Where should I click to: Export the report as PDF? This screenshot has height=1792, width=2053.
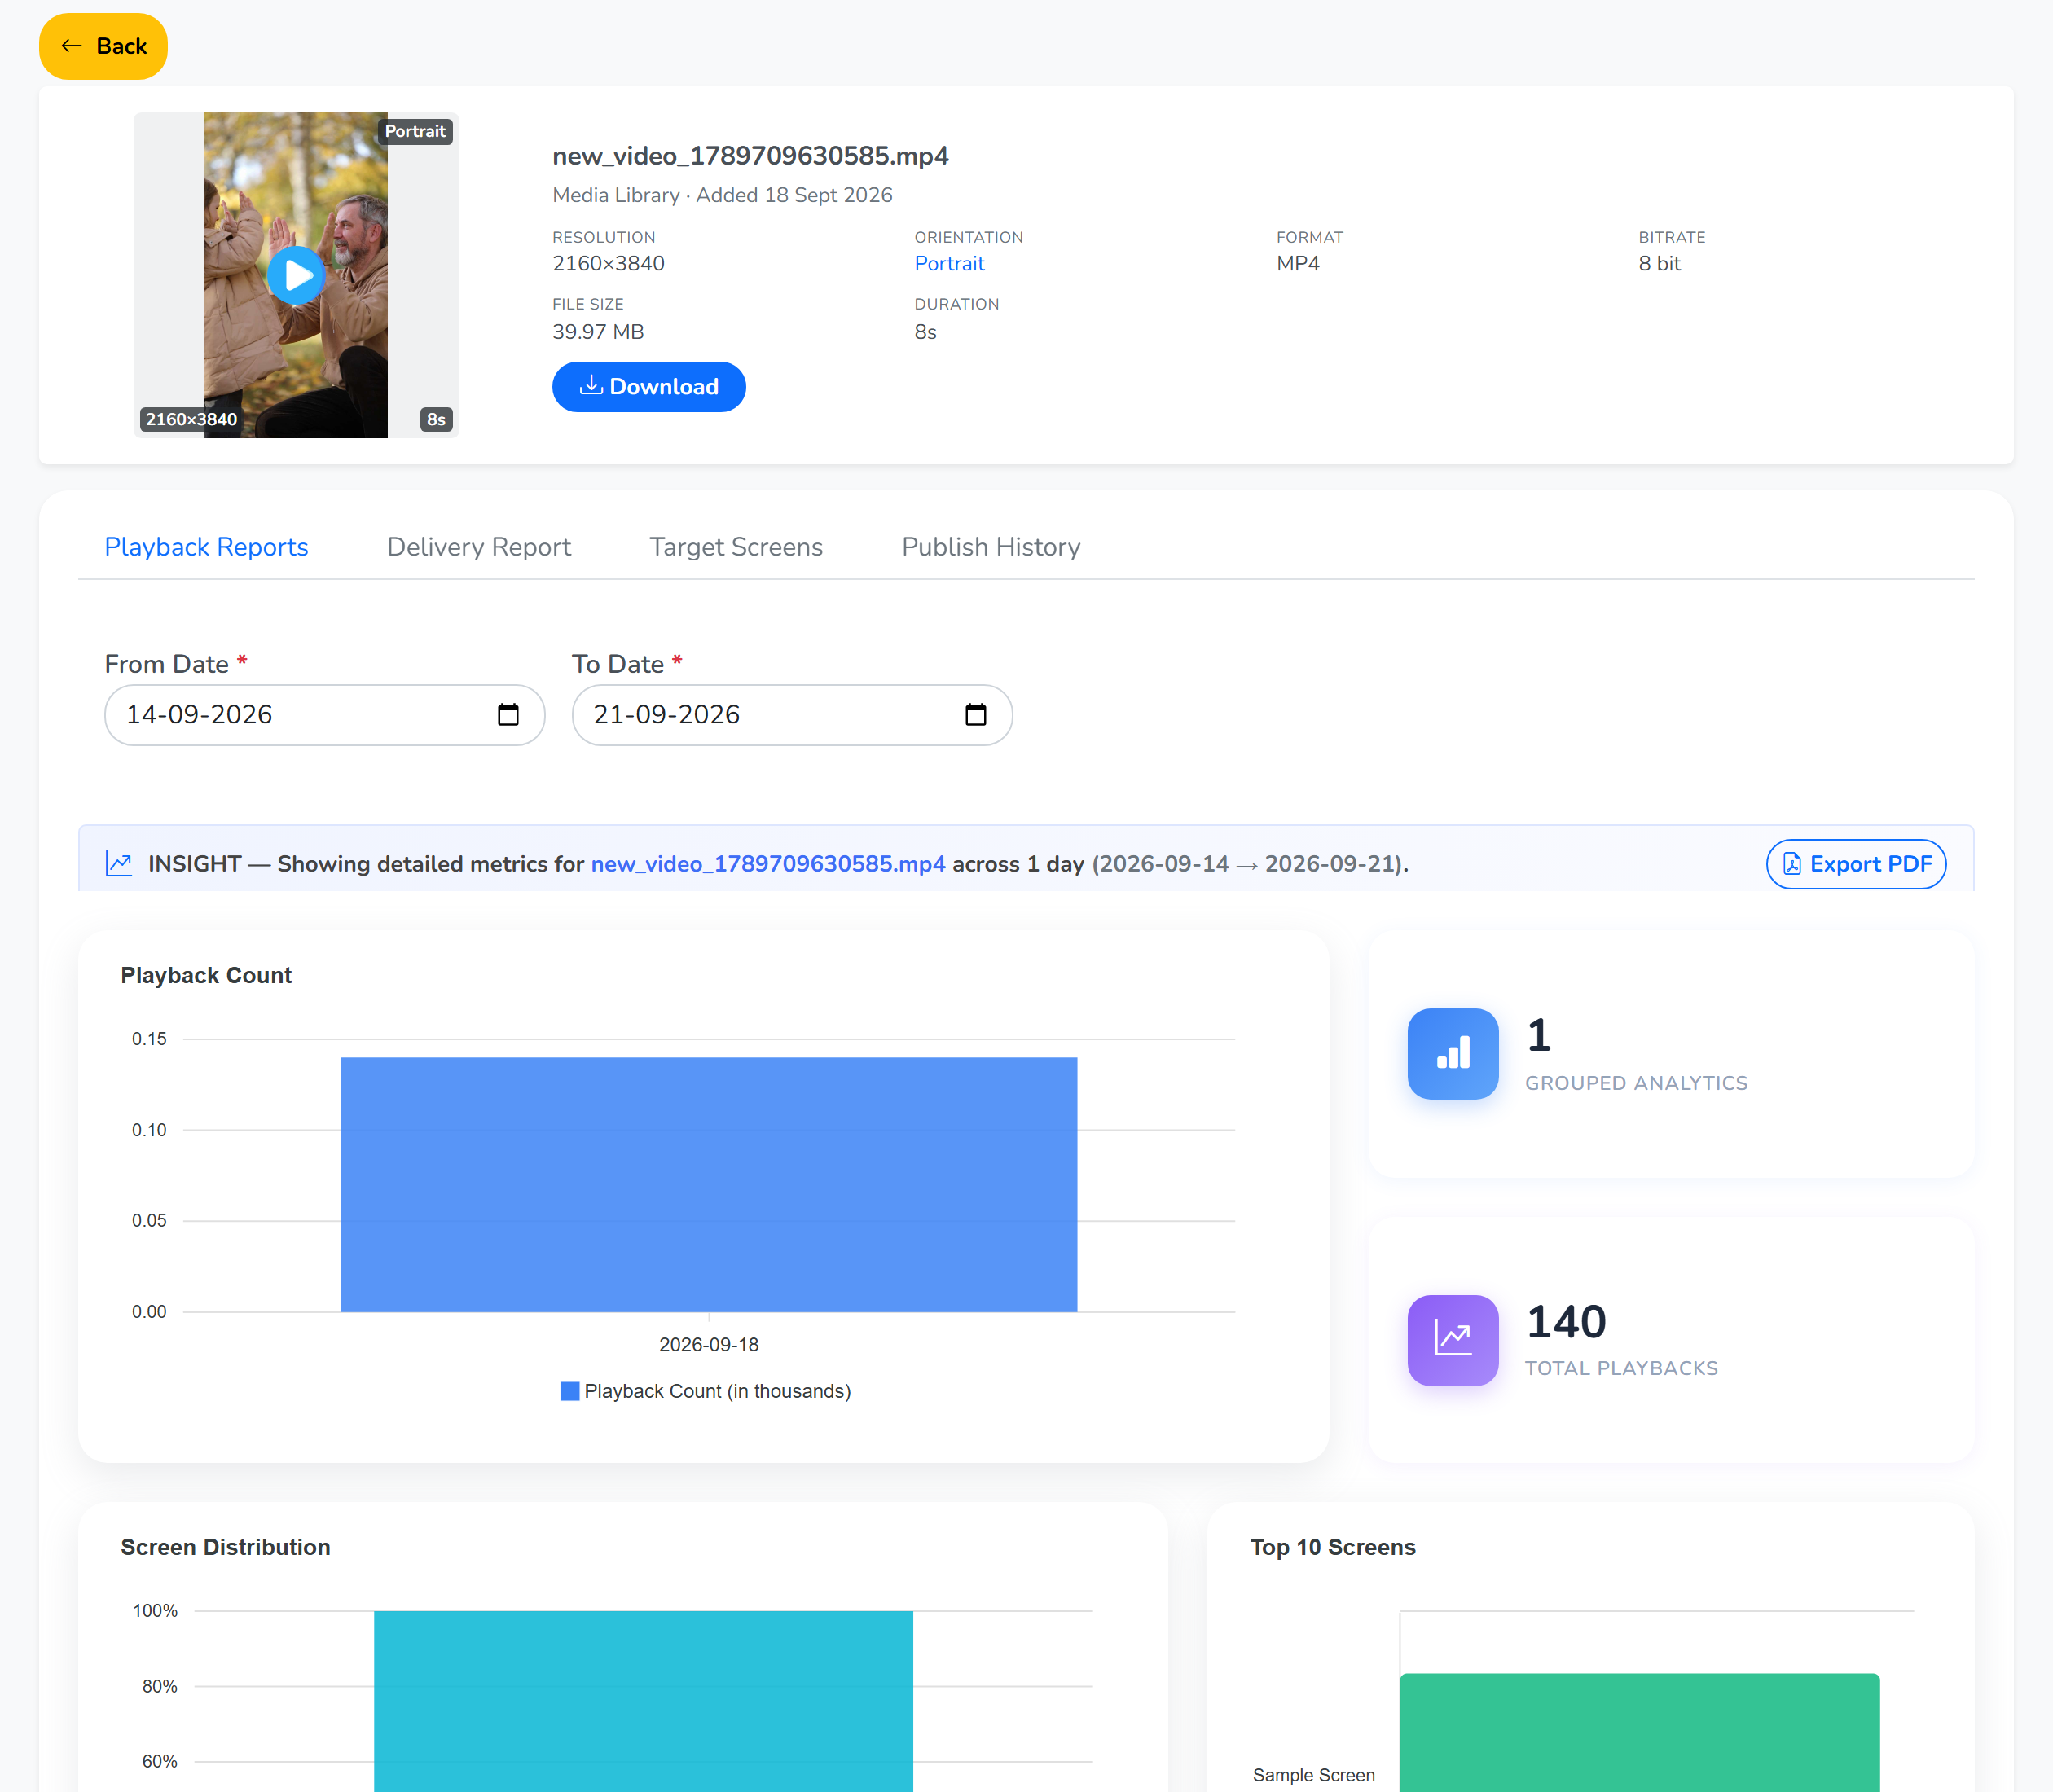pyautogui.click(x=1856, y=864)
